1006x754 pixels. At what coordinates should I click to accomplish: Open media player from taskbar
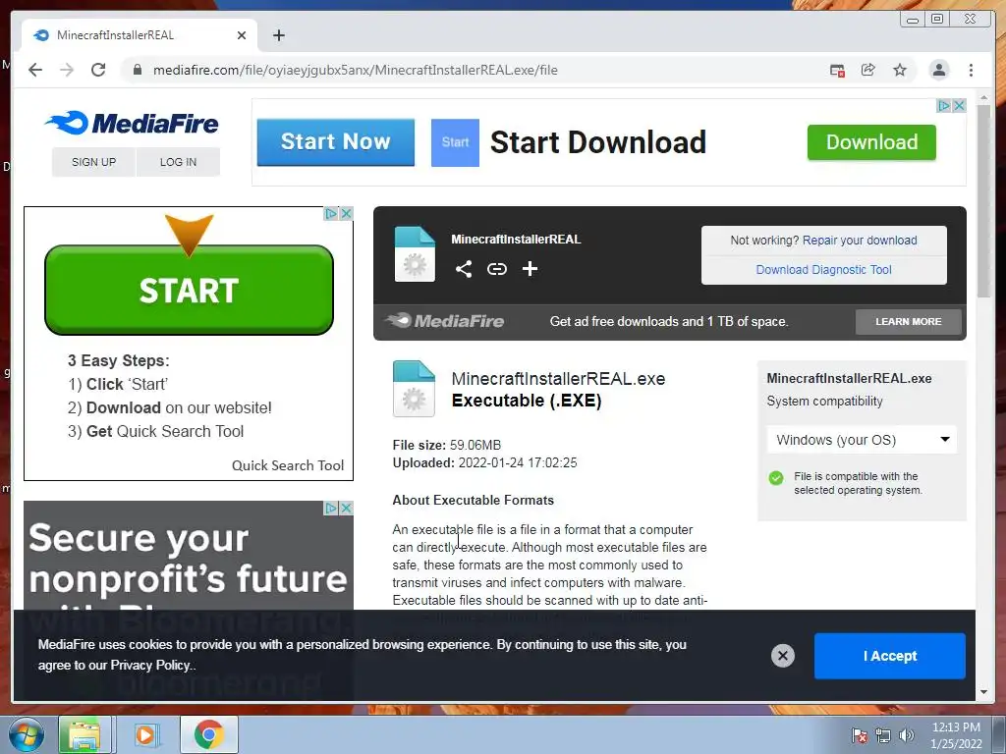[x=145, y=734]
